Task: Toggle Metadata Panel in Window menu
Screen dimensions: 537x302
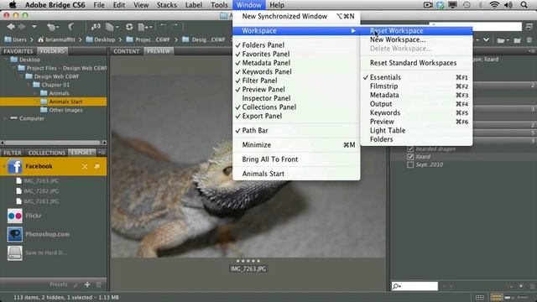Action: [x=296, y=63]
